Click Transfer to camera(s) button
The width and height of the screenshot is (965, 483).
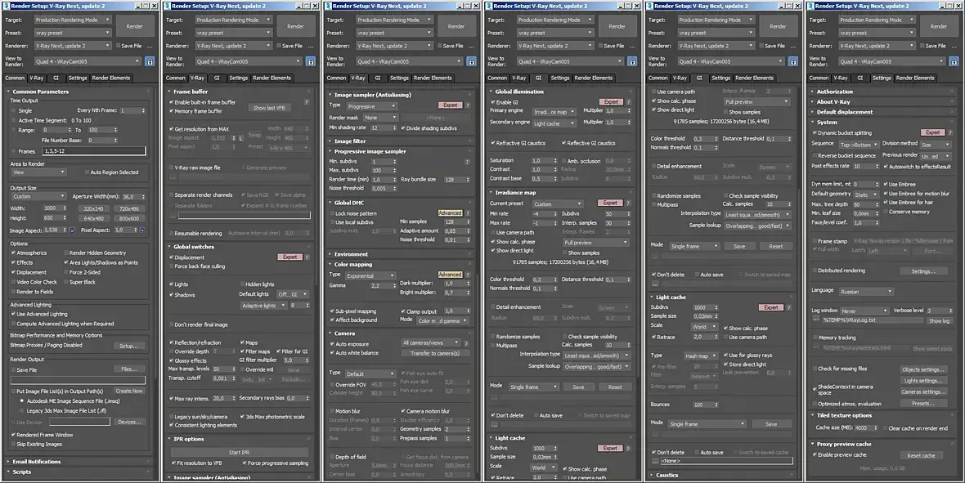(435, 353)
